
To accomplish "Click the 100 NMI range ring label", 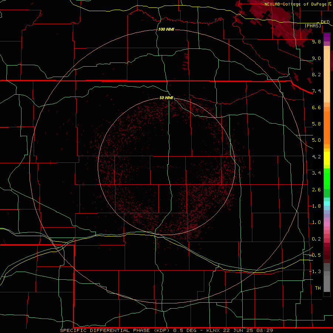I will pyautogui.click(x=166, y=29).
